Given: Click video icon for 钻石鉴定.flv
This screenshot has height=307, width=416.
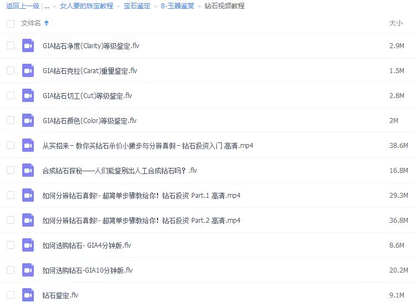Looking at the screenshot, I should point(28,295).
